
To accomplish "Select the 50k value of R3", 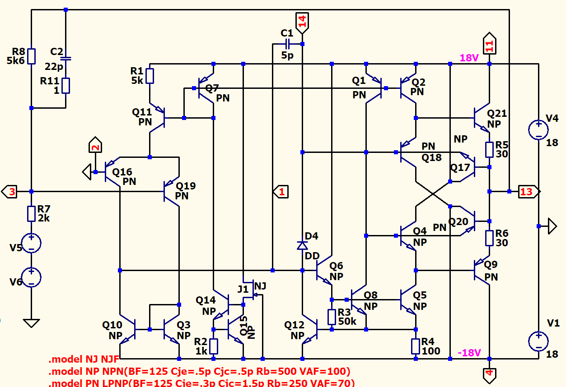I will click(347, 322).
